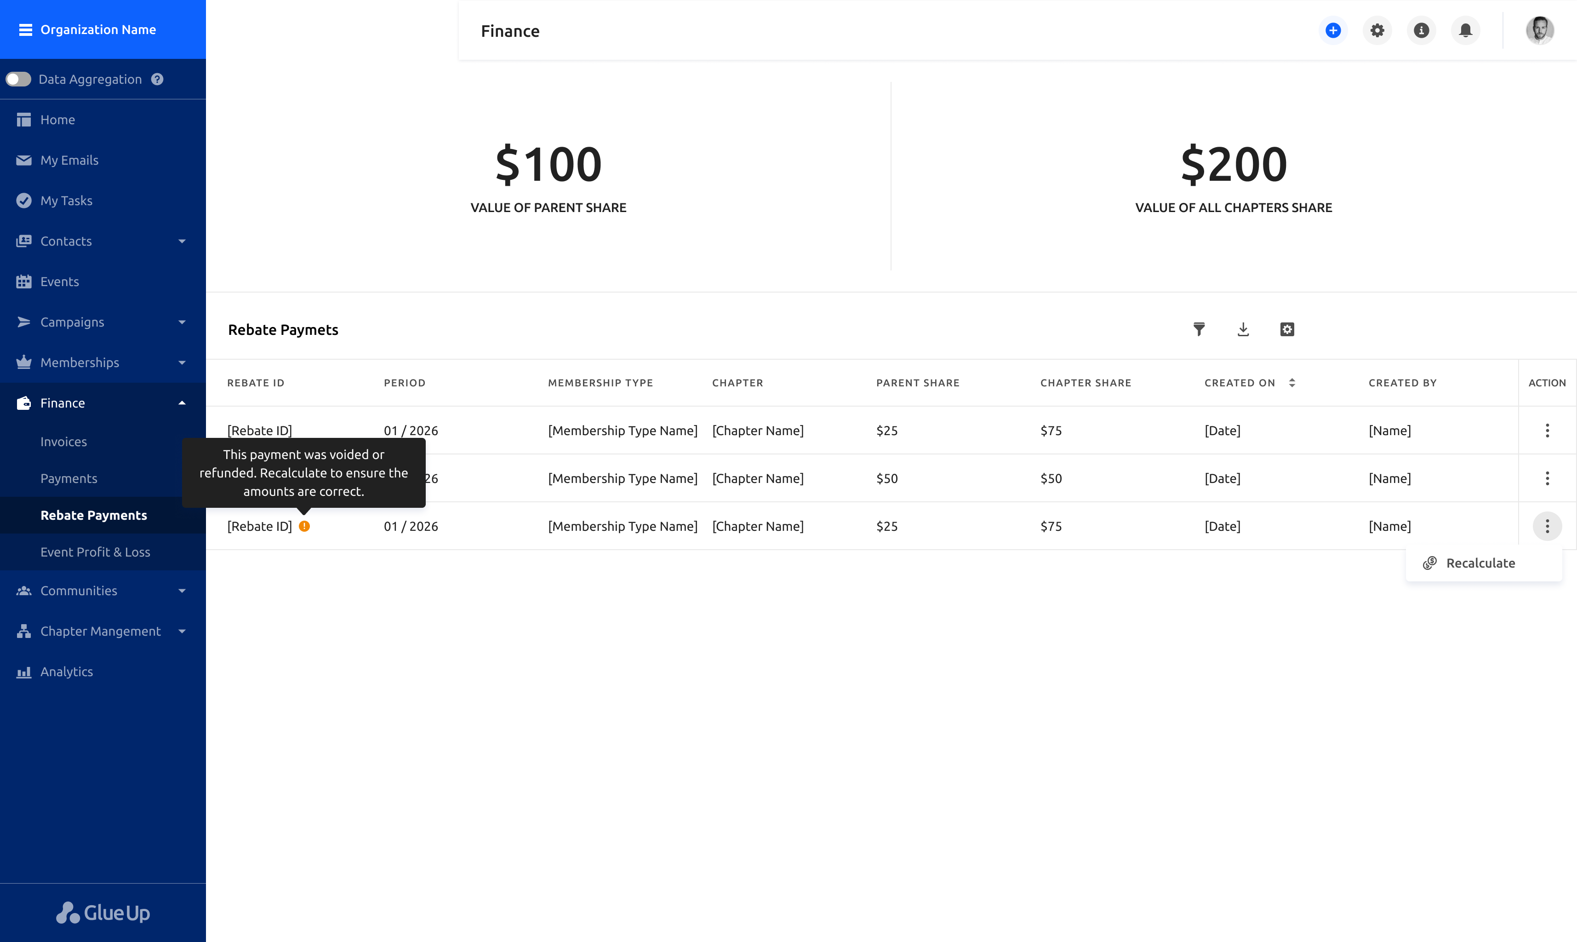
Task: Open action menu for the first row
Action: tap(1547, 431)
